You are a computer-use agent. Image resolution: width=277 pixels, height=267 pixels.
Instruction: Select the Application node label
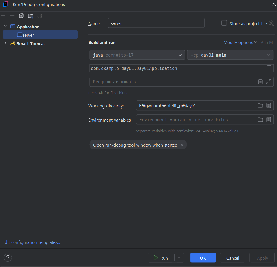click(x=28, y=27)
